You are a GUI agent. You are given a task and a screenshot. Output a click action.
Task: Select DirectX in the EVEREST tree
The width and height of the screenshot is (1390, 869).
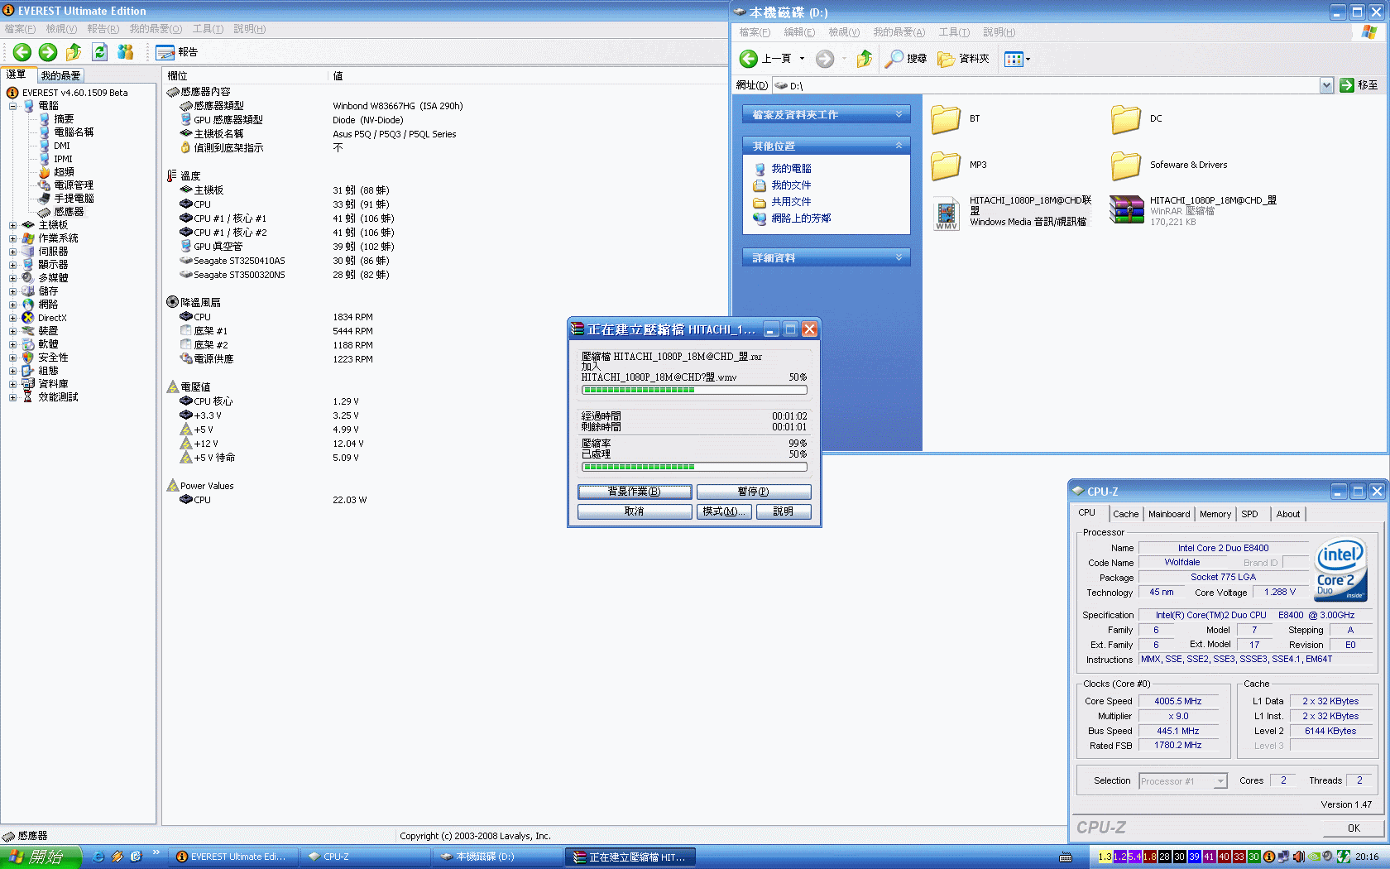[52, 318]
